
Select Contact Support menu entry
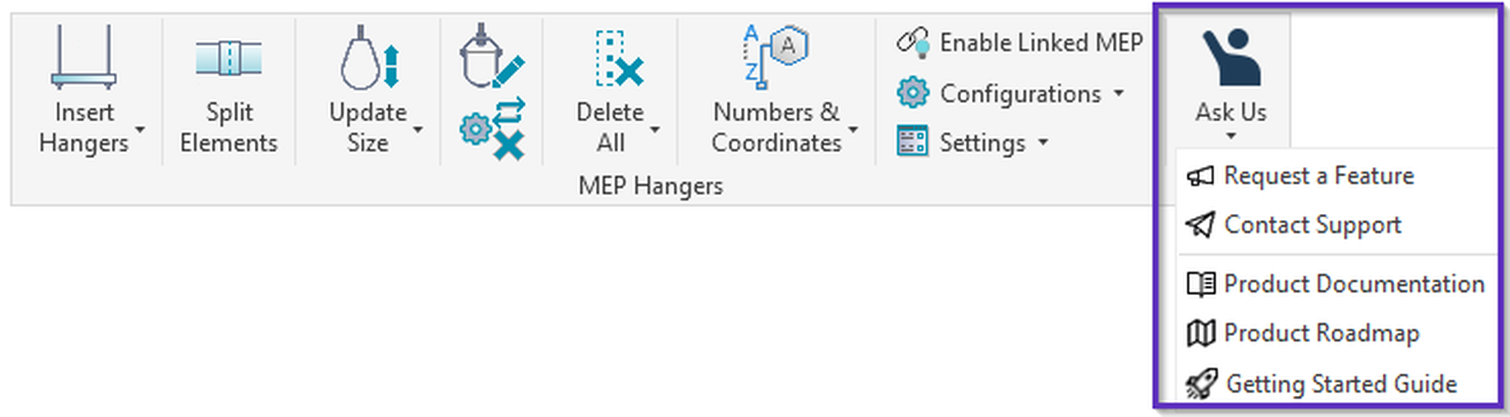coord(1312,225)
